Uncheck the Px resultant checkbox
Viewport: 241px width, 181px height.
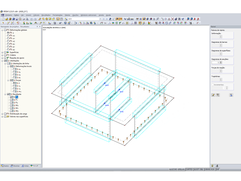11,97
